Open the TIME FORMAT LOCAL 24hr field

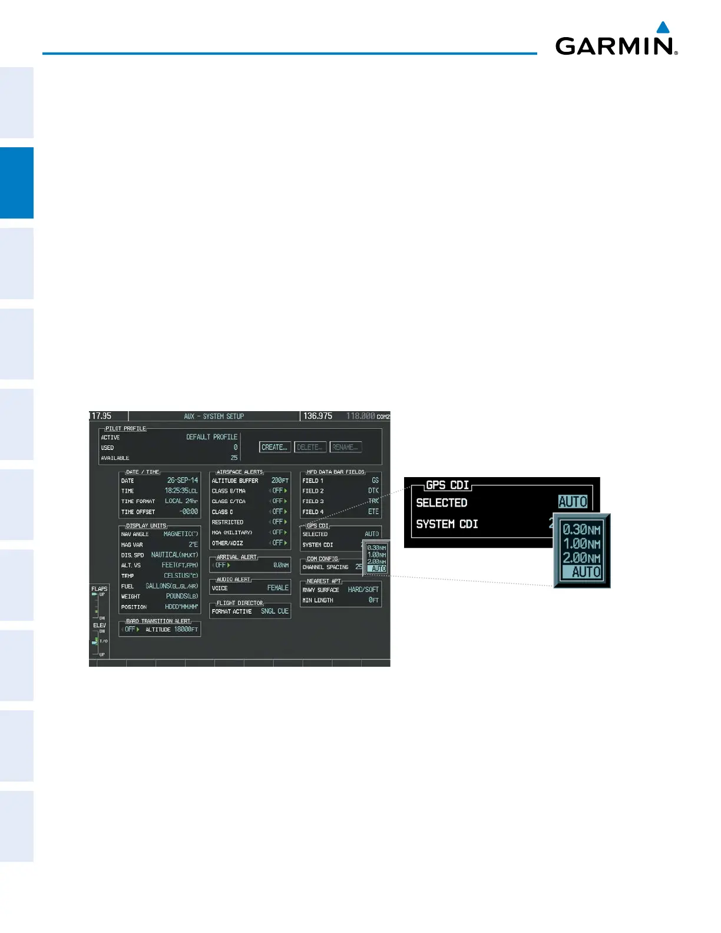(181, 501)
